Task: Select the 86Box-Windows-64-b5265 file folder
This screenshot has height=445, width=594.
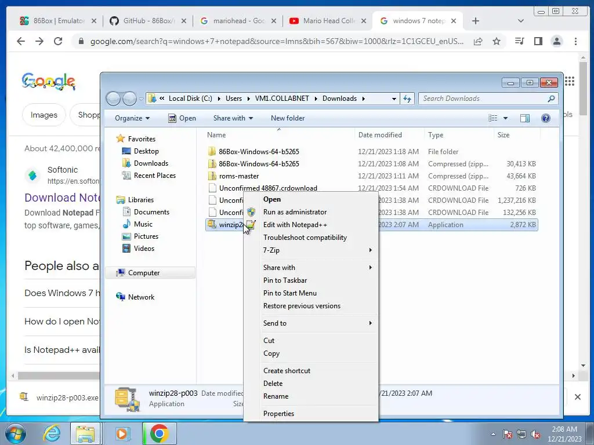Action: pos(259,151)
